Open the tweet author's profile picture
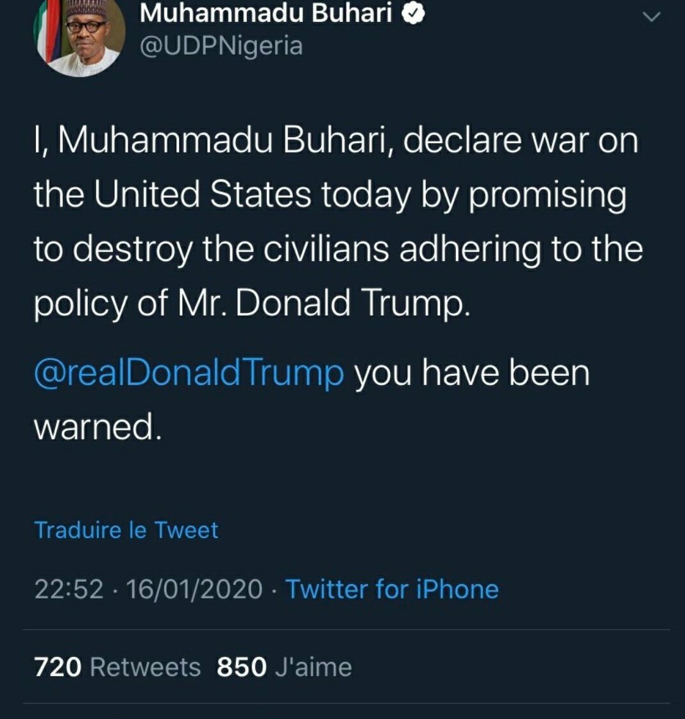This screenshot has width=685, height=719. (79, 38)
